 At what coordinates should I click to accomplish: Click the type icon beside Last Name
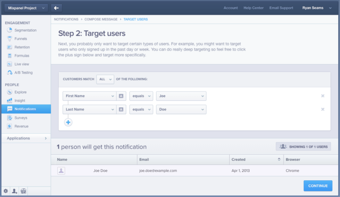(x=121, y=110)
